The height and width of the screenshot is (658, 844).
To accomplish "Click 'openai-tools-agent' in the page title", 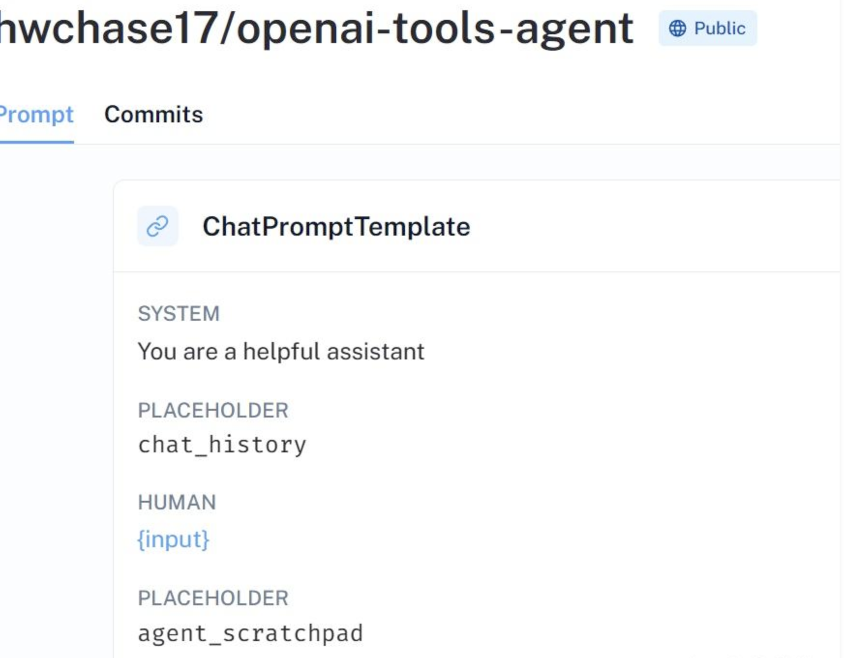I will pos(435,29).
